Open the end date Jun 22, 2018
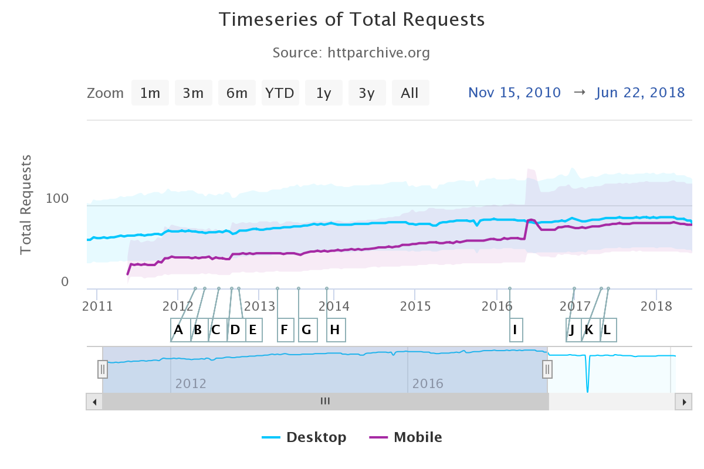Image resolution: width=704 pixels, height=469 pixels. click(x=640, y=92)
